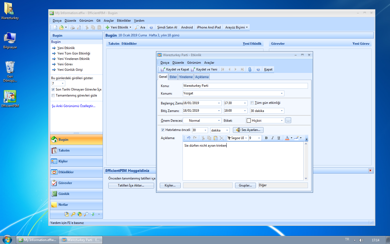Click the highlight color swatch
The width and height of the screenshot is (390, 244).
(296, 138)
